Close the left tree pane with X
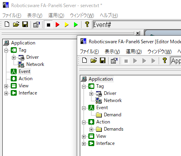This screenshot has width=181, height=156. pyautogui.click(x=138, y=33)
